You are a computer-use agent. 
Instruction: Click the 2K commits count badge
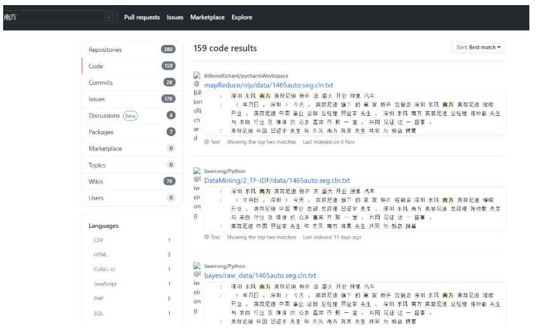[x=169, y=82]
